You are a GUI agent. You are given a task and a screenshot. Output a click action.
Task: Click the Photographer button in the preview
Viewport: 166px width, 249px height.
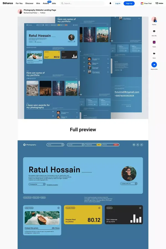tap(37, 184)
